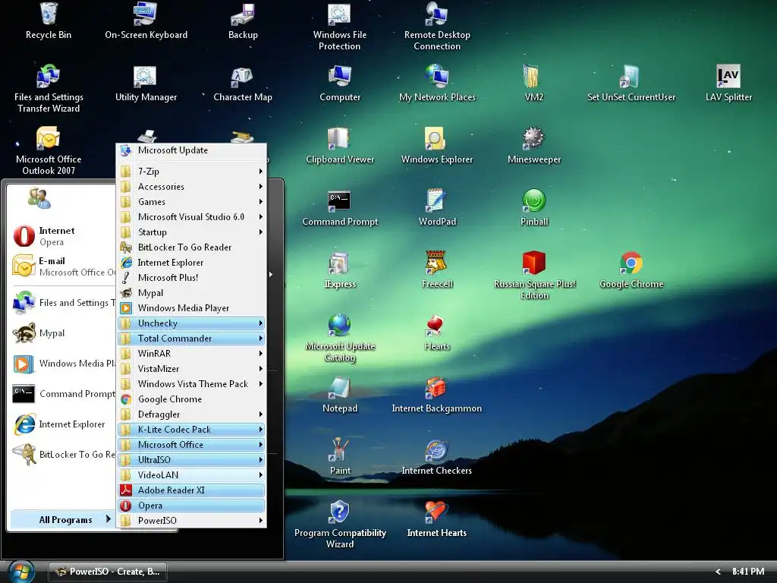The width and height of the screenshot is (777, 583).
Task: Expand the WinRAR programs folder
Action: point(191,354)
